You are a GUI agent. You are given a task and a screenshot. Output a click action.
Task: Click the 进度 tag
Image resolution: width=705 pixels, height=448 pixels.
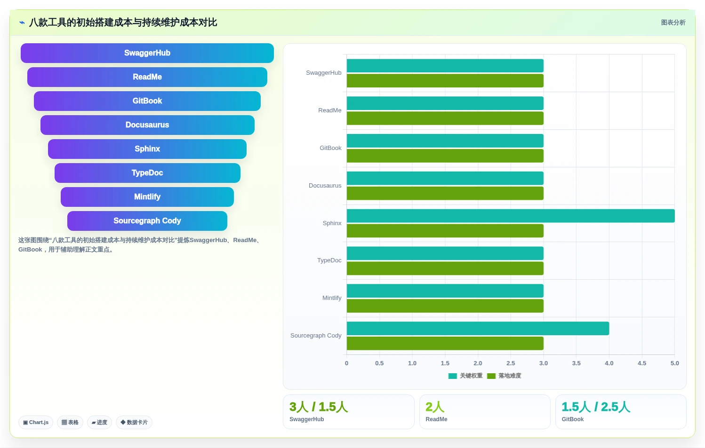click(99, 422)
